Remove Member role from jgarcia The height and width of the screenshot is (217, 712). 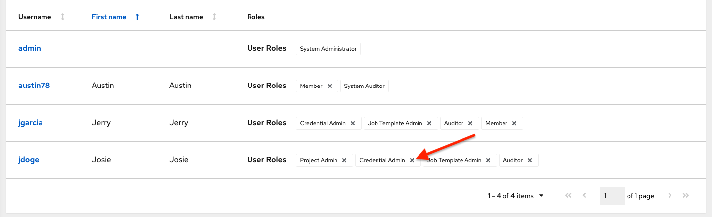[x=514, y=123]
